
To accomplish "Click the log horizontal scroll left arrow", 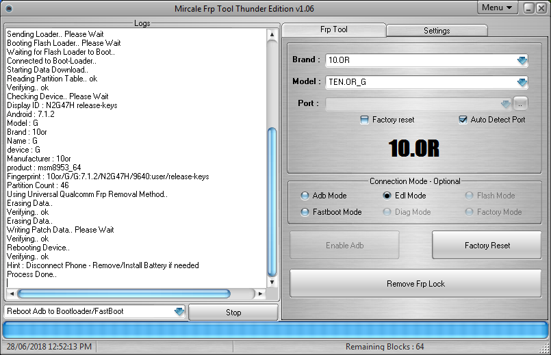I will [x=12, y=293].
